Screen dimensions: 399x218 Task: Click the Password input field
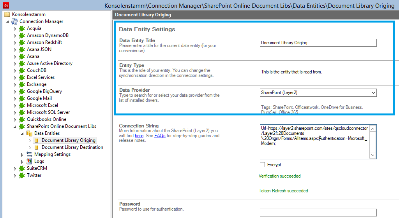point(318,213)
